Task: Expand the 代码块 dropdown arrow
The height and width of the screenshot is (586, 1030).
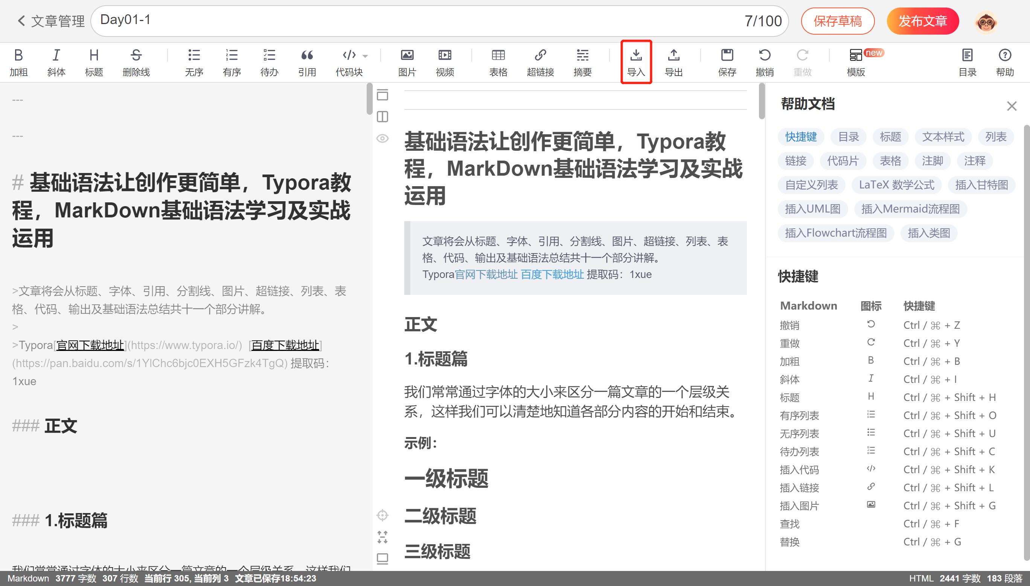Action: click(365, 56)
